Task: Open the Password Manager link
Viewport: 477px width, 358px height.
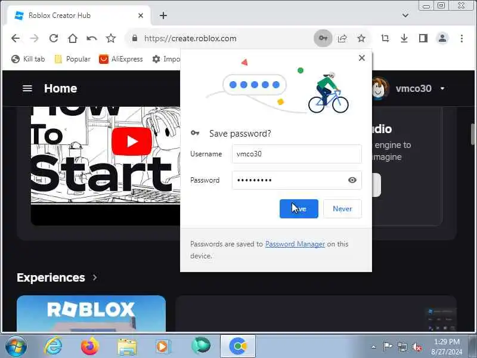Action: click(x=295, y=244)
